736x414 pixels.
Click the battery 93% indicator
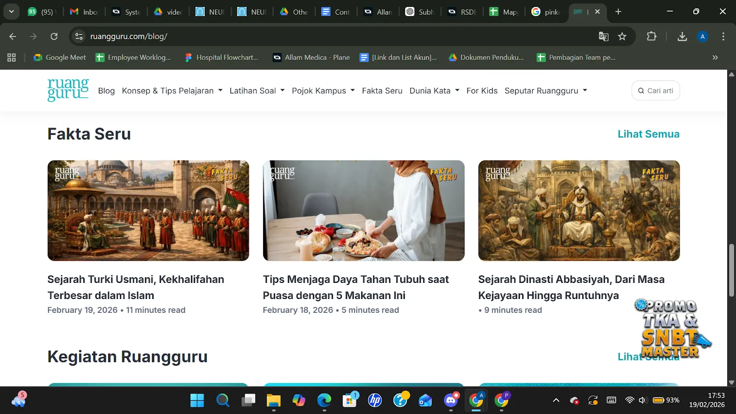coord(666,400)
